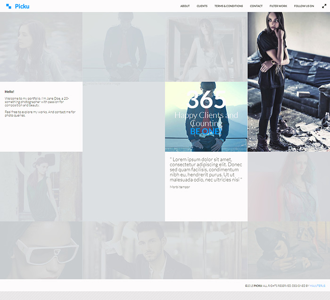Image resolution: width=330 pixels, height=300 pixels.
Task: Click the BE ONE! link
Action: (x=206, y=131)
